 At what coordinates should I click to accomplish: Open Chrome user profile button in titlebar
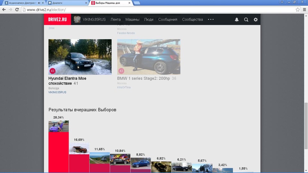coord(282,2)
